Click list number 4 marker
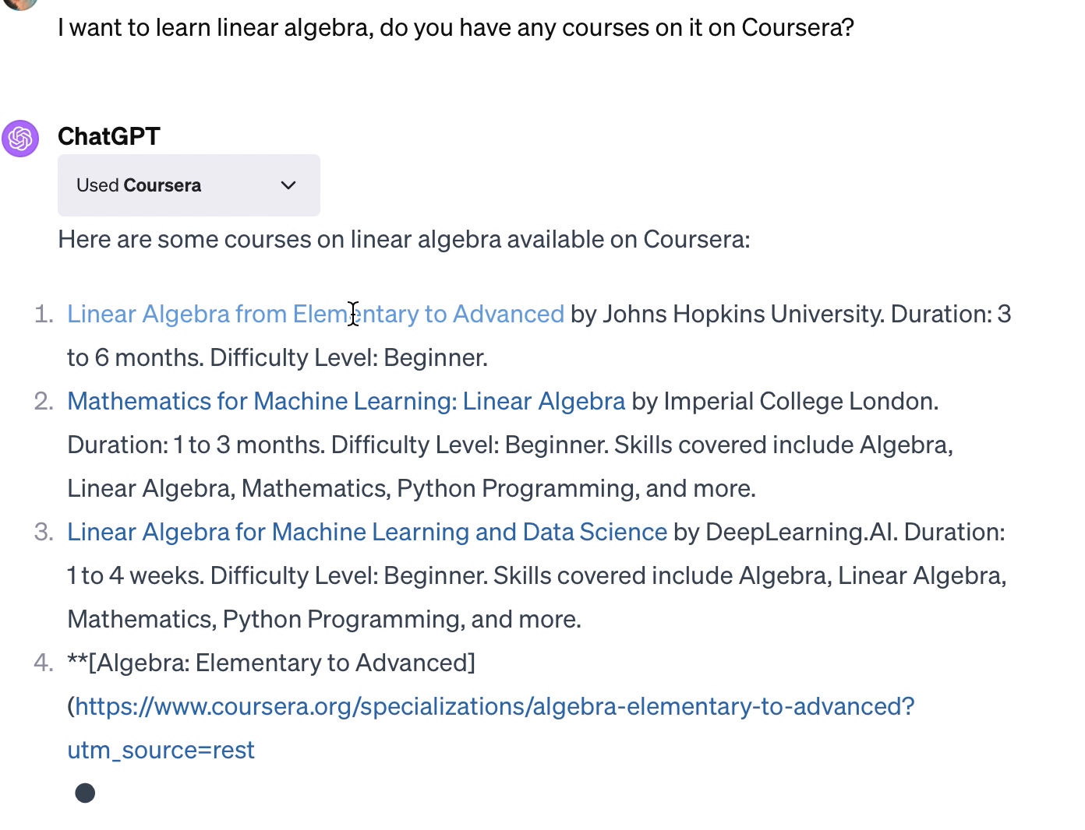The image size is (1085, 830). (x=44, y=663)
